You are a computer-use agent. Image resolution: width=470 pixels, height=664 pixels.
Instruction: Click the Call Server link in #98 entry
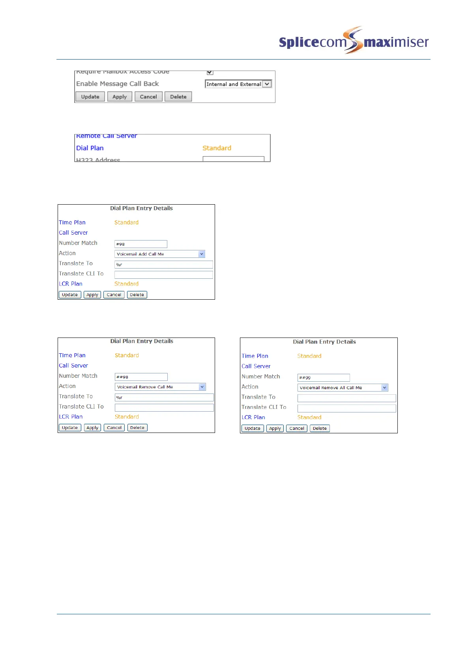pyautogui.click(x=73, y=233)
